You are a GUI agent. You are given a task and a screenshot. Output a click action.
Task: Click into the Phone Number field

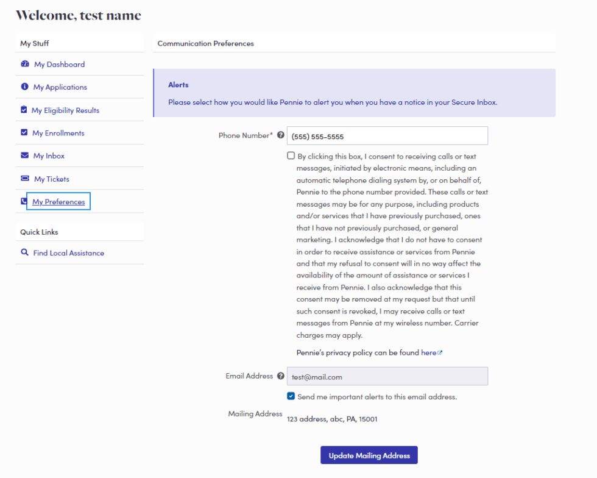point(387,136)
